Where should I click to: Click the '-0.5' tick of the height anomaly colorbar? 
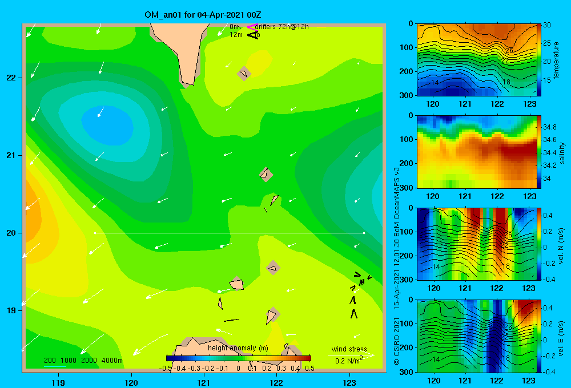[x=166, y=369]
